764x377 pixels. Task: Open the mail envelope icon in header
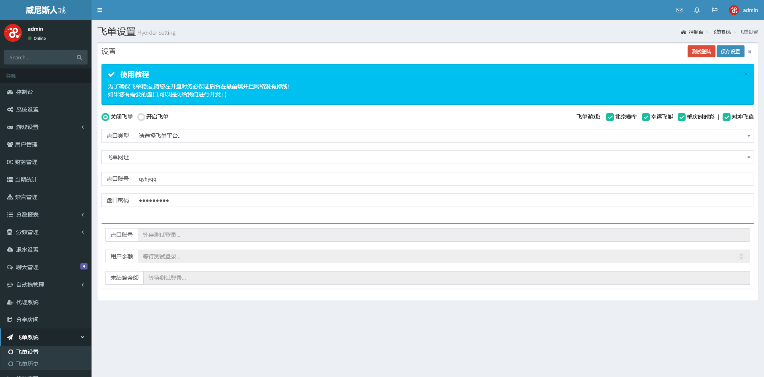coord(679,10)
